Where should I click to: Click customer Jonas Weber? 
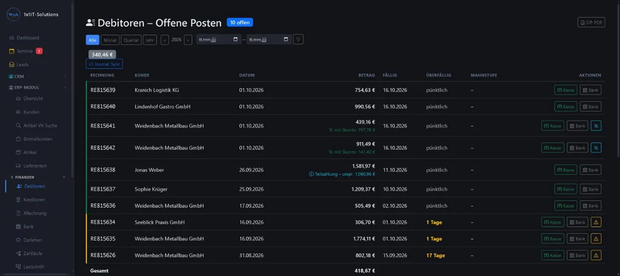(x=149, y=170)
